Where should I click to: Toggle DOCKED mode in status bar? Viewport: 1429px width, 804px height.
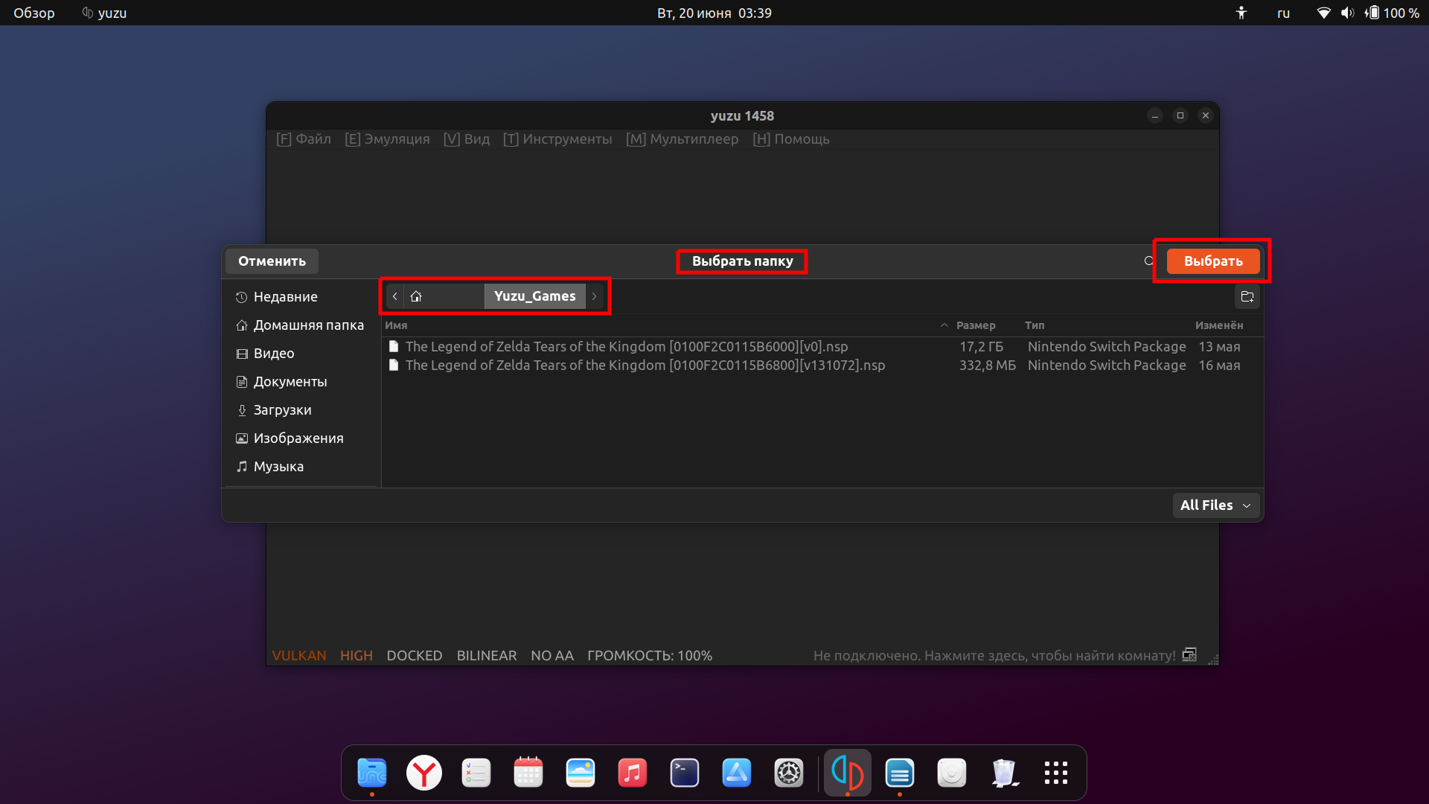pos(415,655)
